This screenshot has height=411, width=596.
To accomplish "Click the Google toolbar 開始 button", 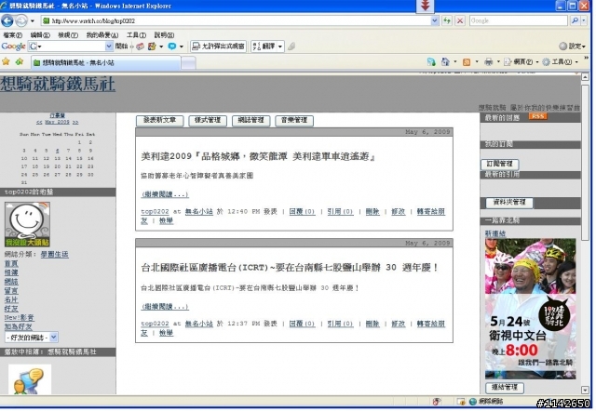I will [121, 46].
